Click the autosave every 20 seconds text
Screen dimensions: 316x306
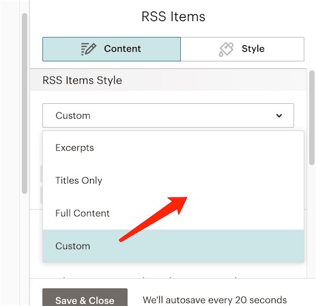tap(215, 300)
